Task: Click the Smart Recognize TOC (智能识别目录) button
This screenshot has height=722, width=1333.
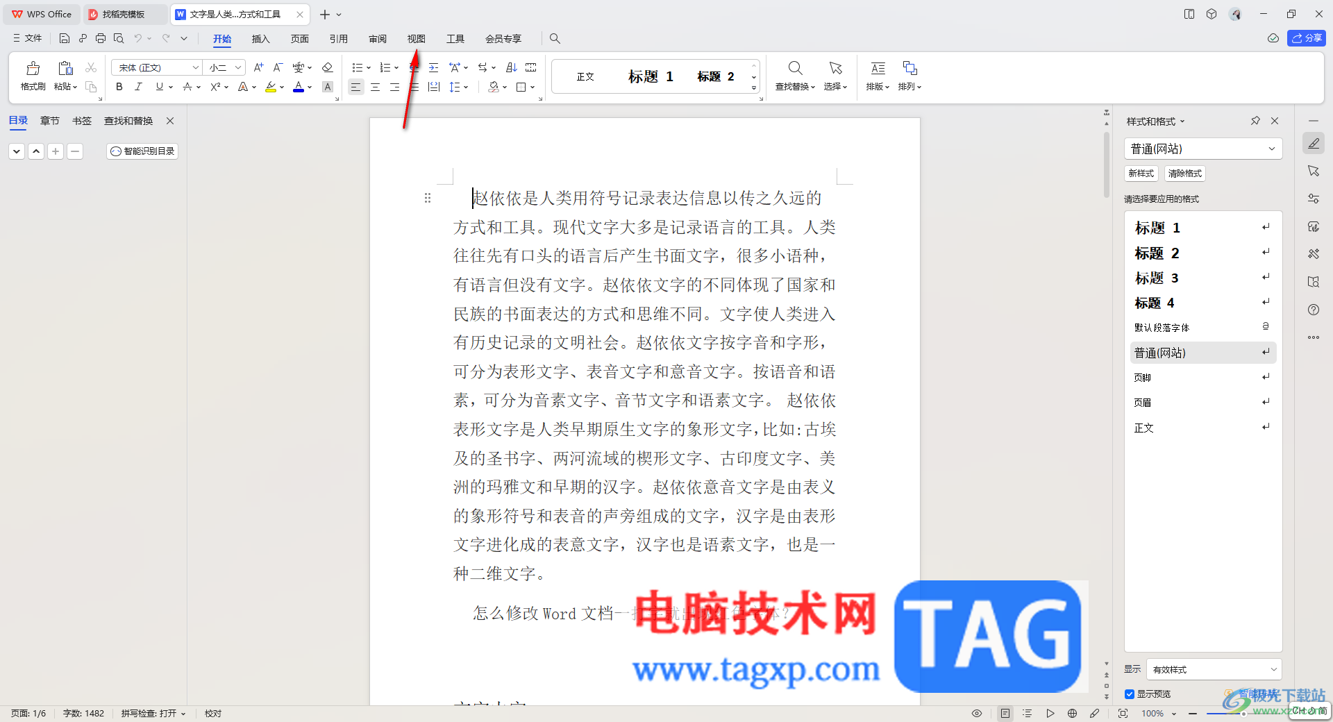Action: (142, 151)
